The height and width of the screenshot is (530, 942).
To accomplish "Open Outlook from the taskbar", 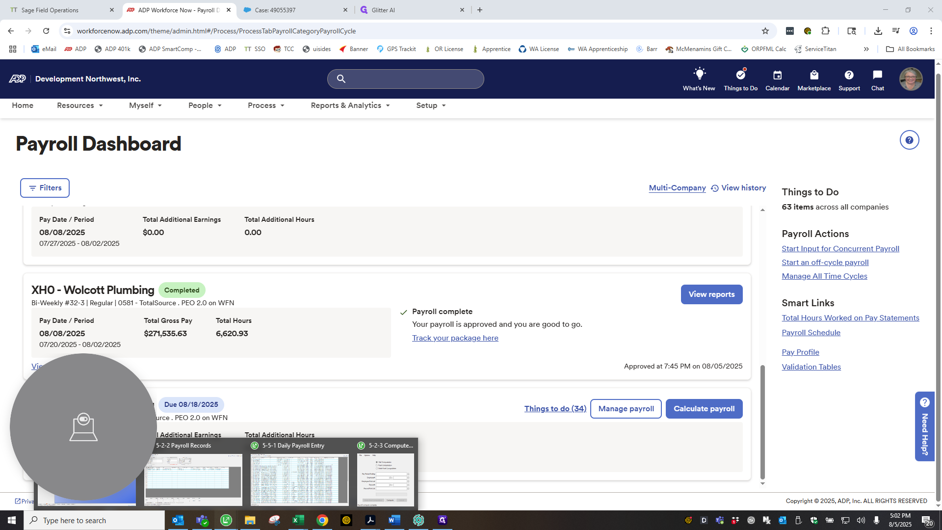I will (x=178, y=520).
